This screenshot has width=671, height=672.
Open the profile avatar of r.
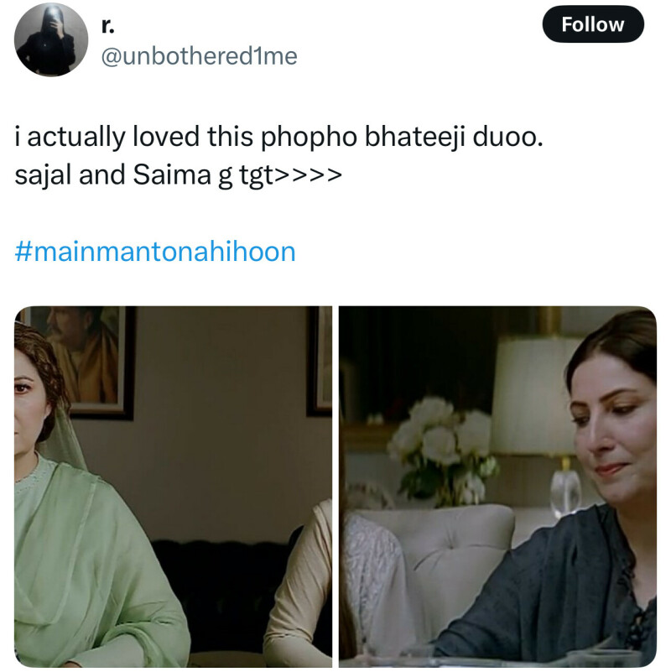click(x=51, y=39)
